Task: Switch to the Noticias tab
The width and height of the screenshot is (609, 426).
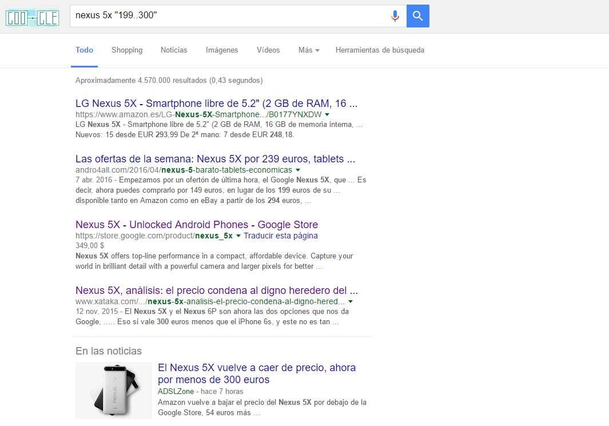Action: [x=174, y=50]
